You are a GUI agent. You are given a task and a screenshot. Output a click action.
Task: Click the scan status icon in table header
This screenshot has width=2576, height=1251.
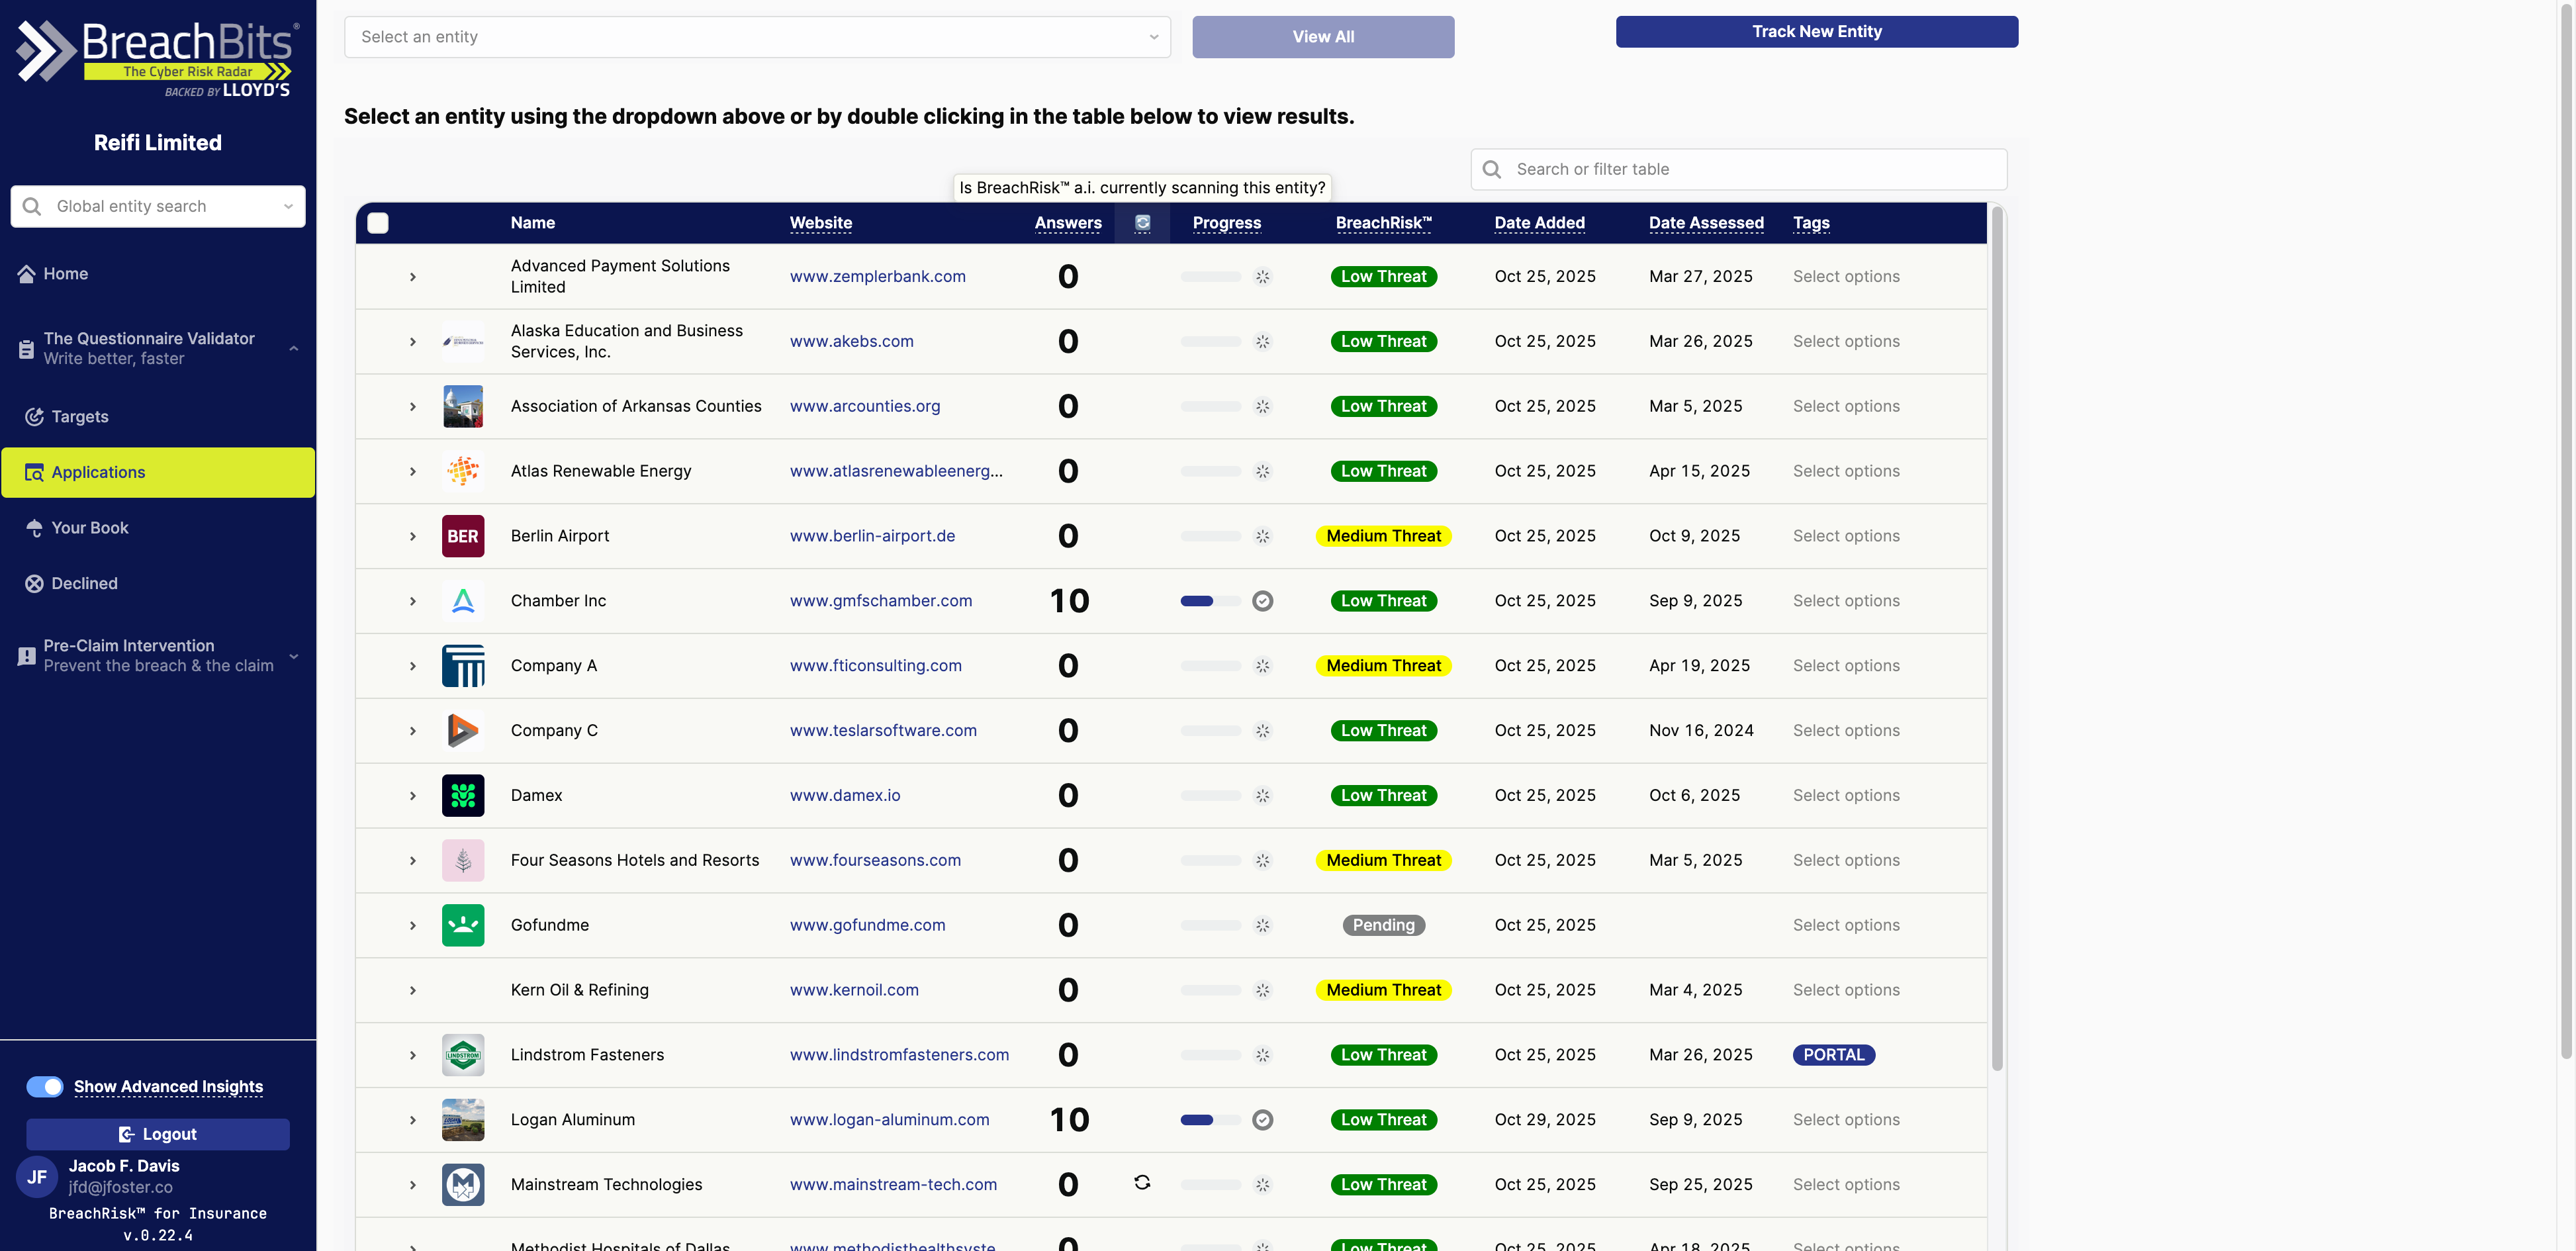[1141, 223]
